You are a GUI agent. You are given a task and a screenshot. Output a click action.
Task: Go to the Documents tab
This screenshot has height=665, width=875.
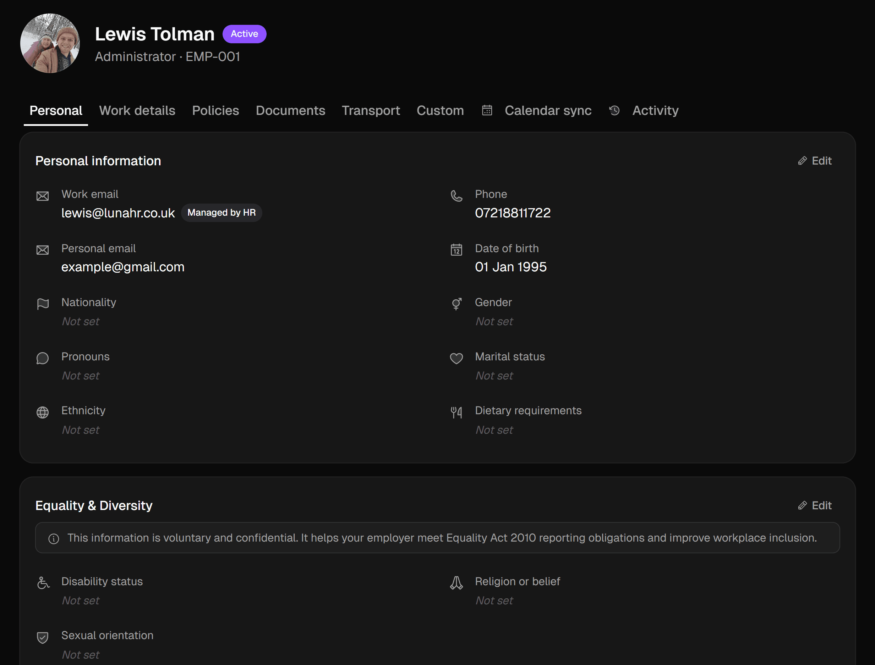pos(290,110)
